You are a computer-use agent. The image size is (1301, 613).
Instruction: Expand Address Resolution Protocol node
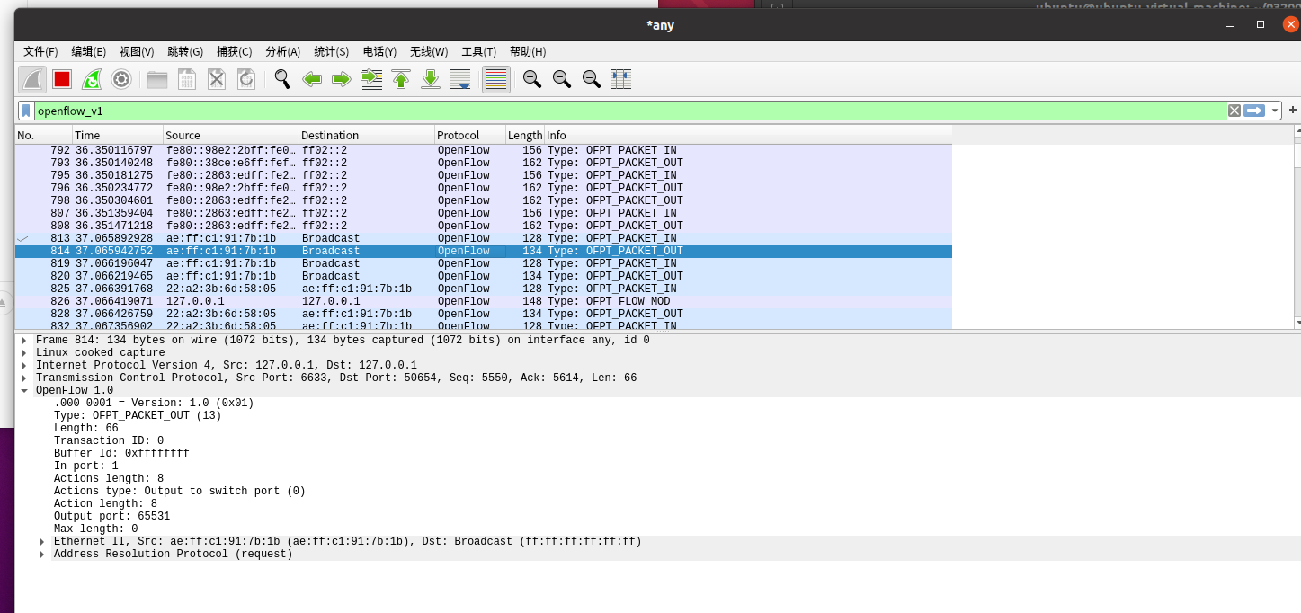click(x=42, y=555)
